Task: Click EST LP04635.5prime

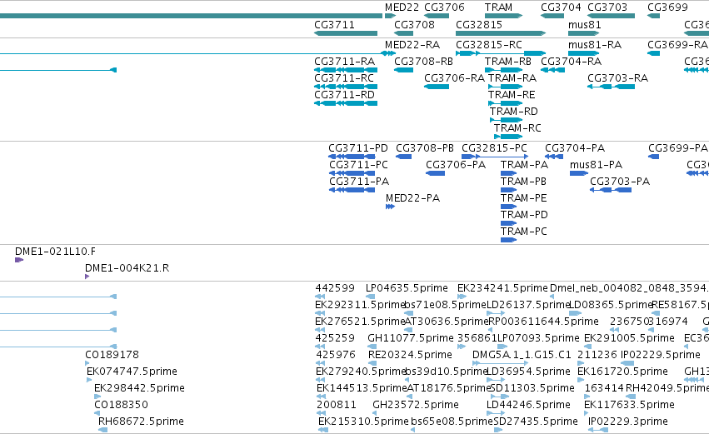Action: tap(407, 288)
